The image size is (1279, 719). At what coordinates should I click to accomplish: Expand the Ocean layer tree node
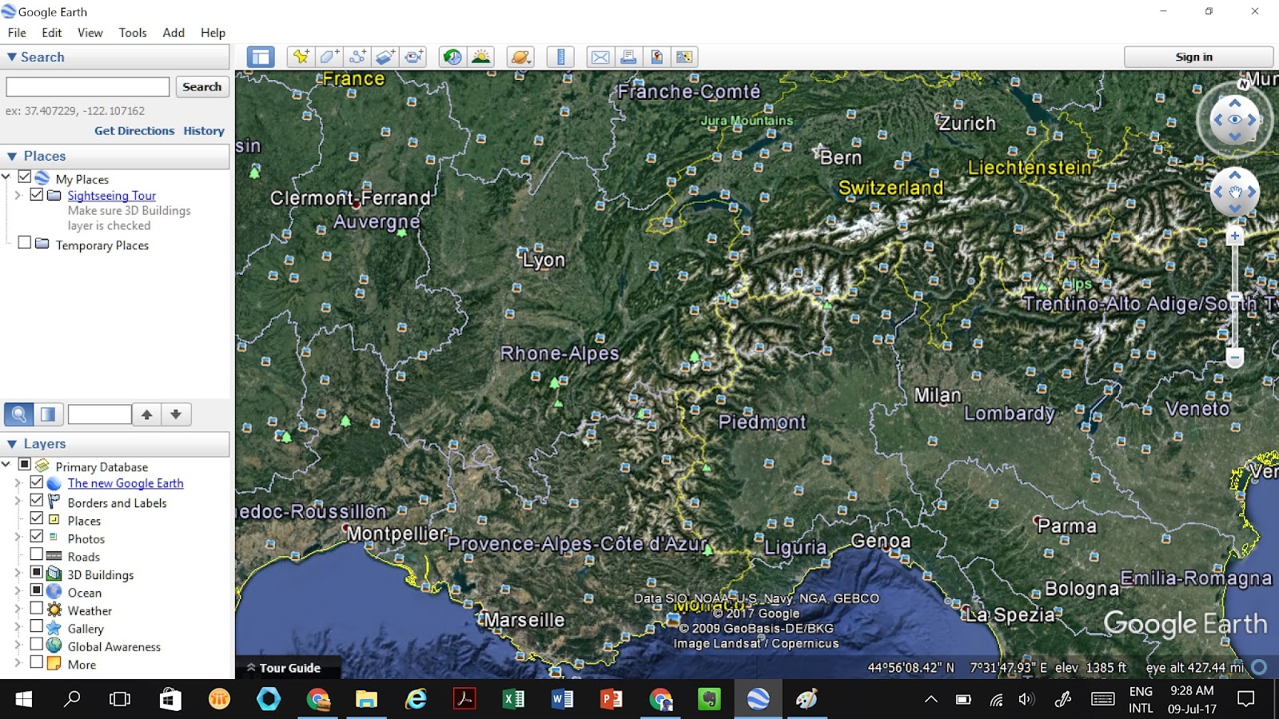point(18,591)
